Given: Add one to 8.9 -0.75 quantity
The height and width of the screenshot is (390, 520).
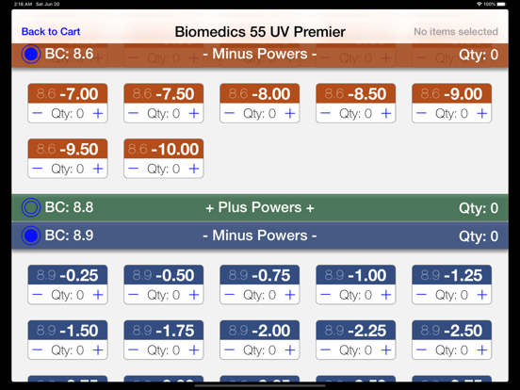Looking at the screenshot, I should pos(290,295).
